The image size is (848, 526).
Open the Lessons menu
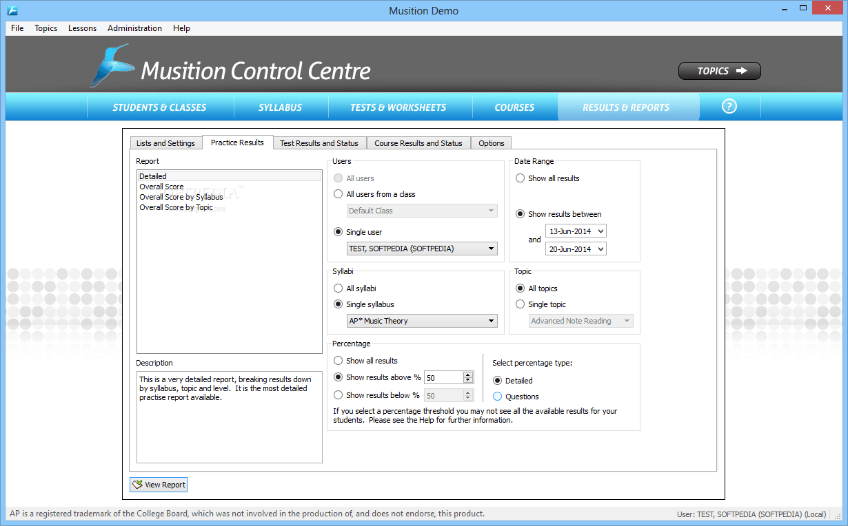click(82, 28)
